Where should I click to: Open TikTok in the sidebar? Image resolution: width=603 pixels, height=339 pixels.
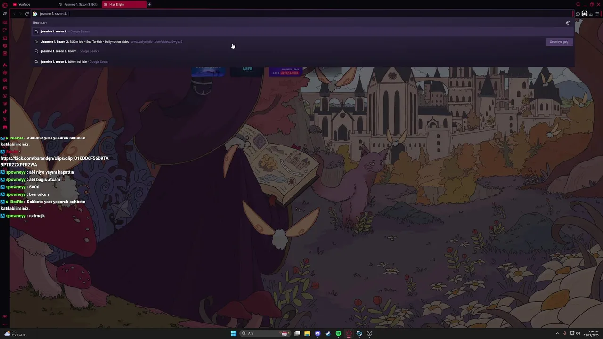pos(5,112)
